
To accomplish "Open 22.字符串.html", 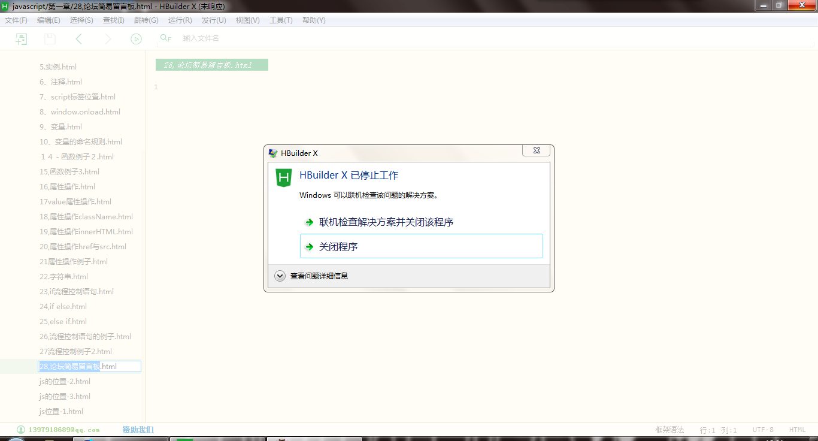I will 64,277.
